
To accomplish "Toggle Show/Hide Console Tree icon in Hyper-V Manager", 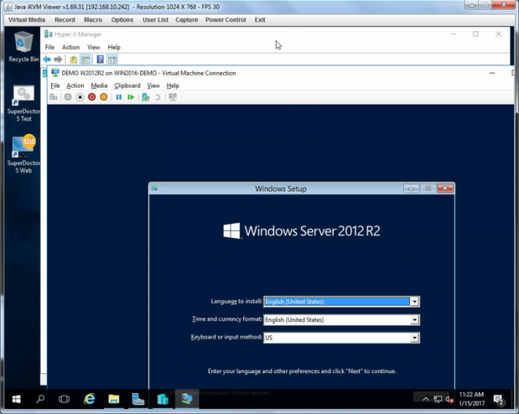I will [85, 59].
